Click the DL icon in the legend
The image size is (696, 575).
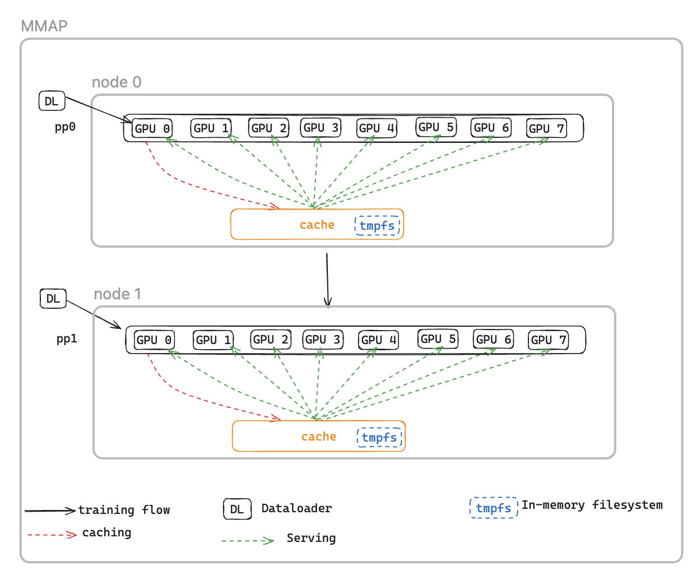pos(236,508)
